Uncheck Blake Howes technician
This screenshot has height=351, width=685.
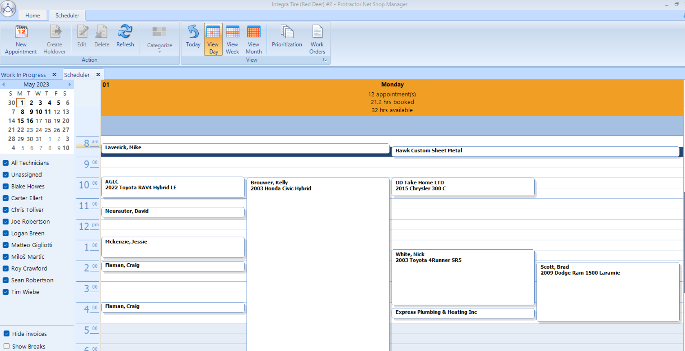(6, 187)
